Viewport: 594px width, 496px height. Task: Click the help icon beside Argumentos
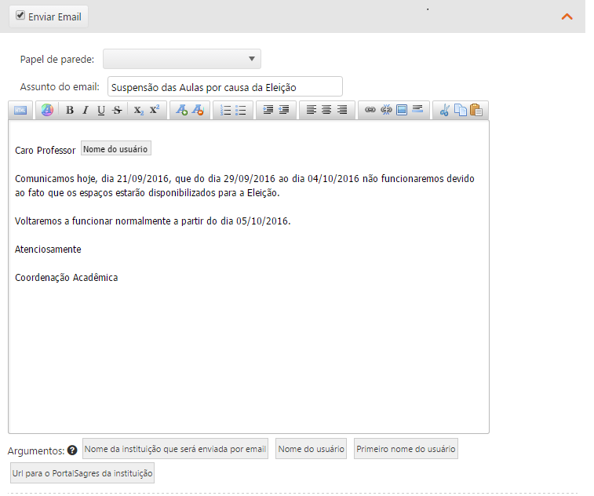pyautogui.click(x=72, y=450)
